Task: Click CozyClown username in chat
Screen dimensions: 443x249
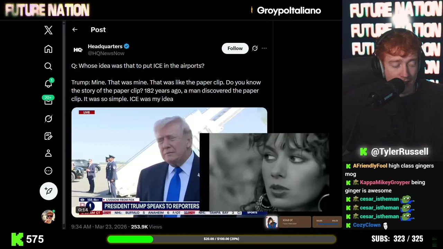Action: tap(367, 225)
